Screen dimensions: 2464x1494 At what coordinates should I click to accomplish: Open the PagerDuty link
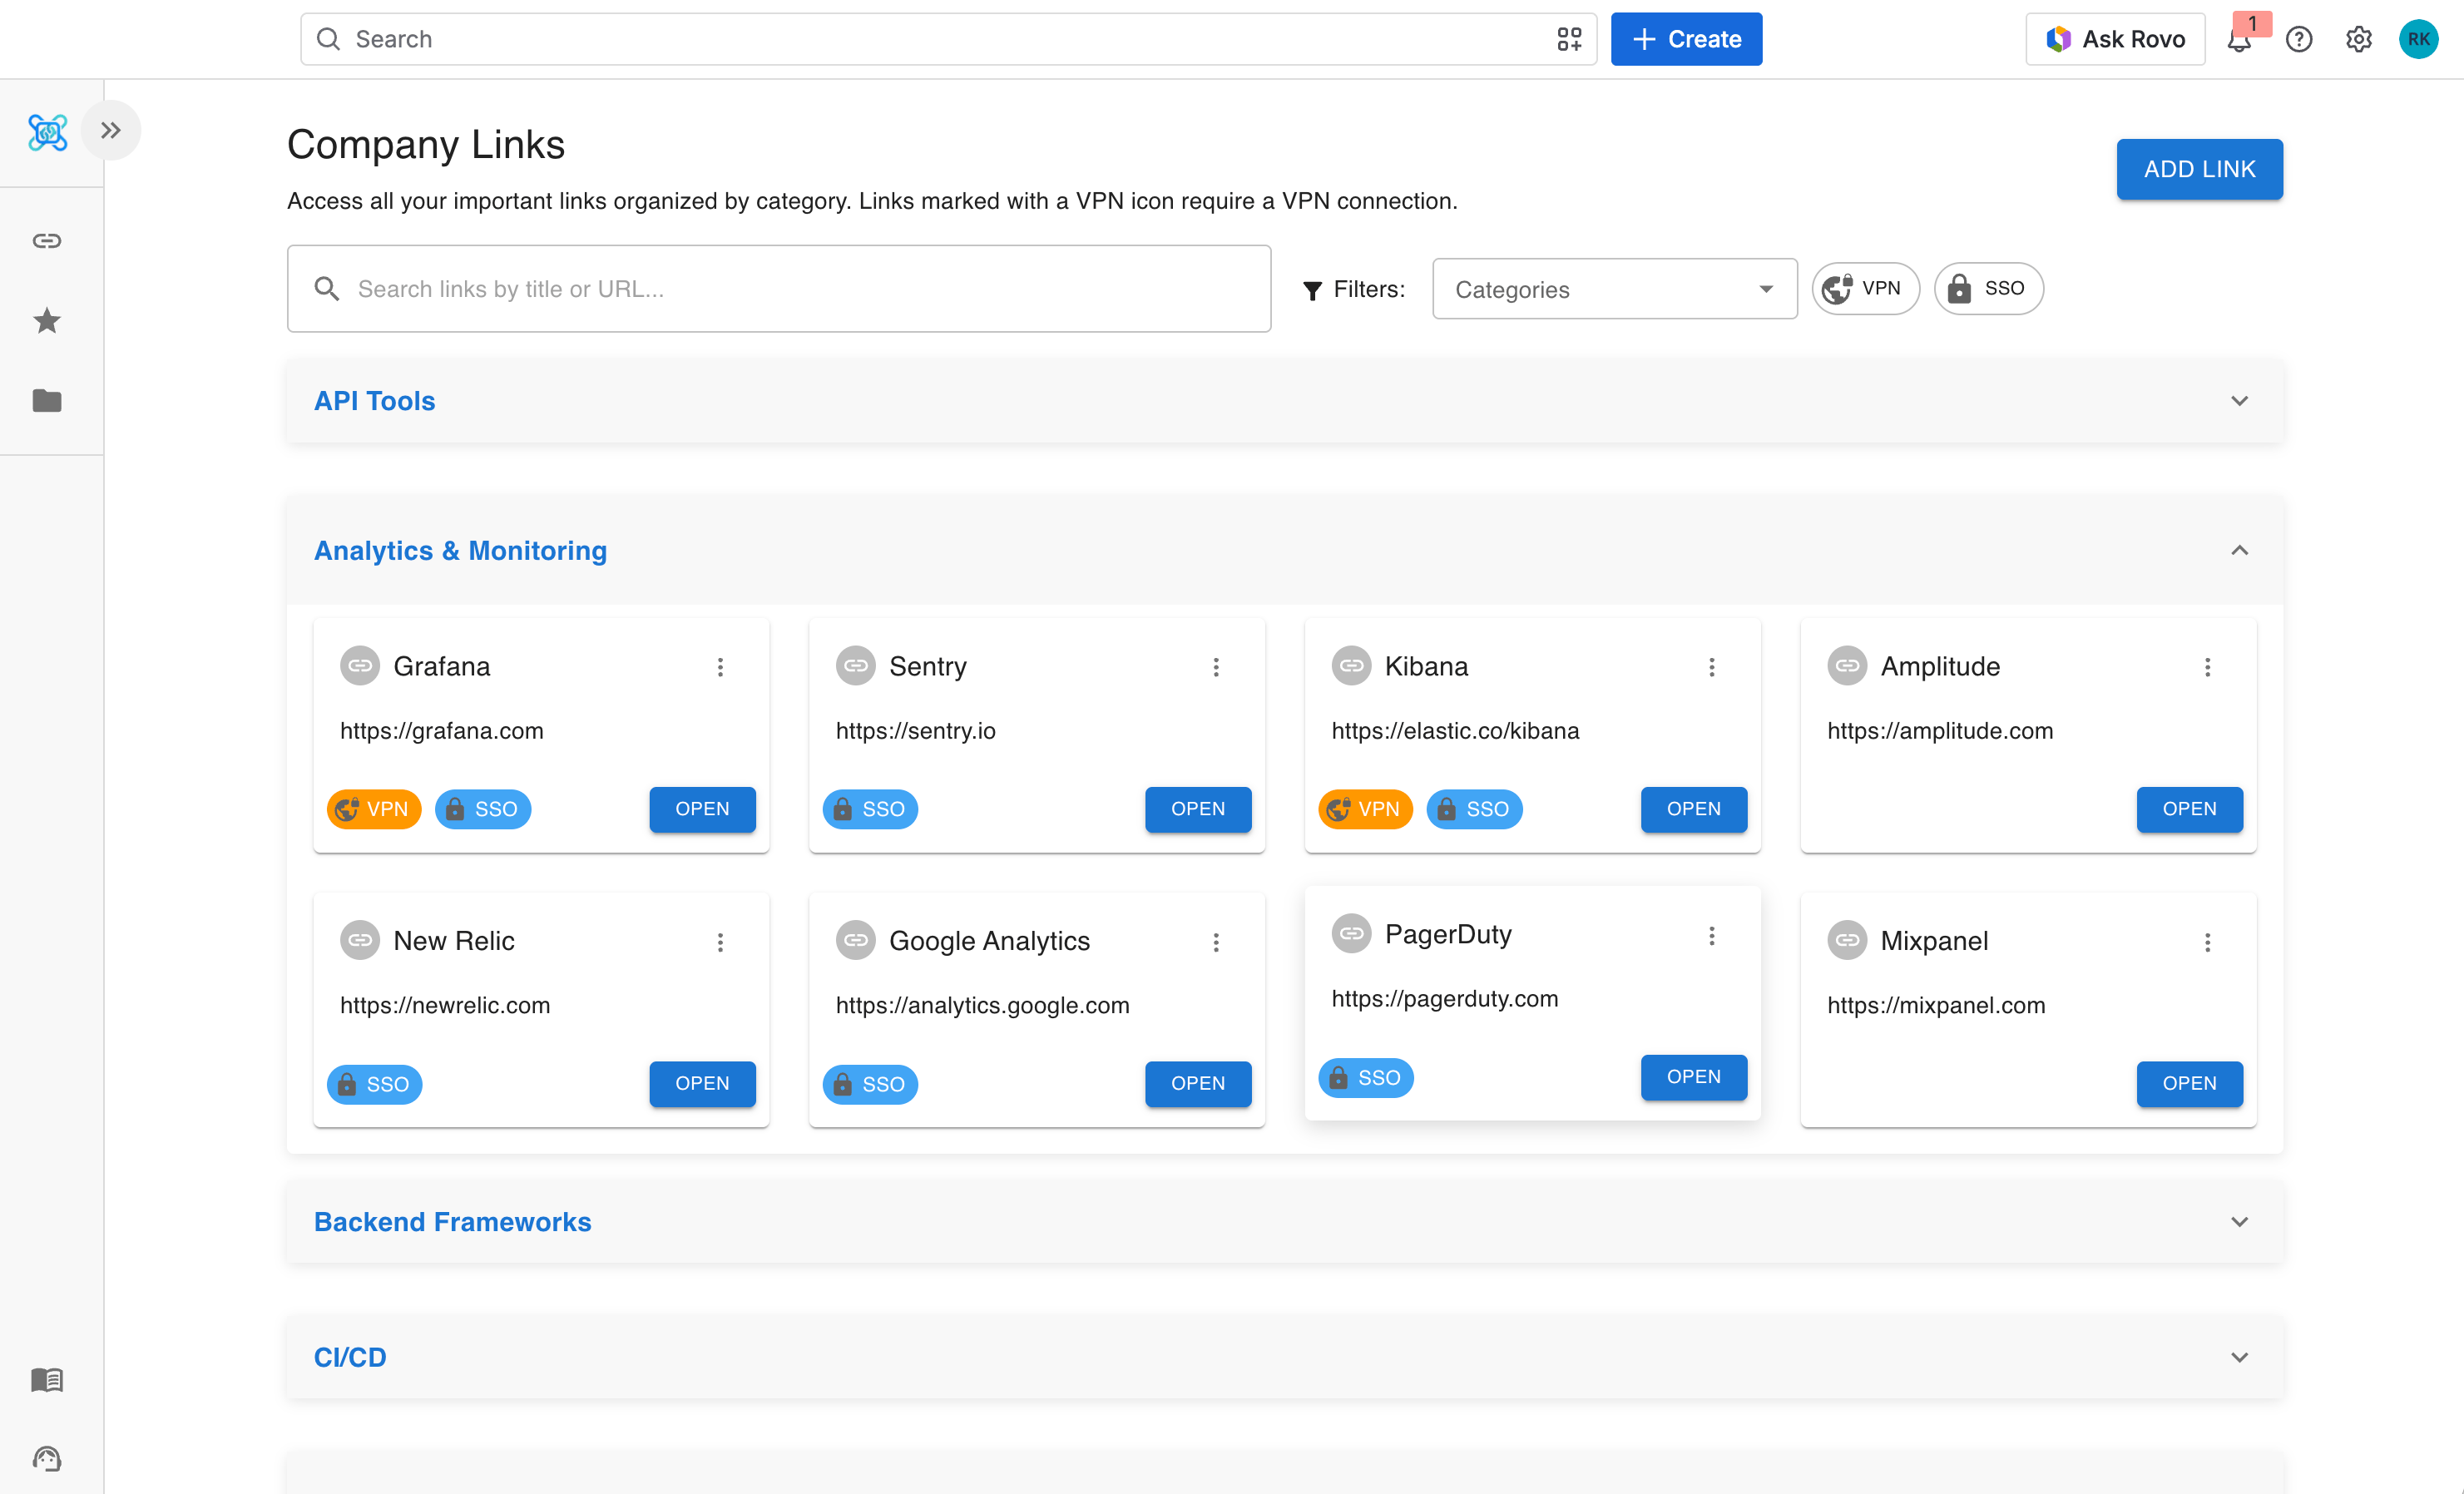(x=1694, y=1077)
